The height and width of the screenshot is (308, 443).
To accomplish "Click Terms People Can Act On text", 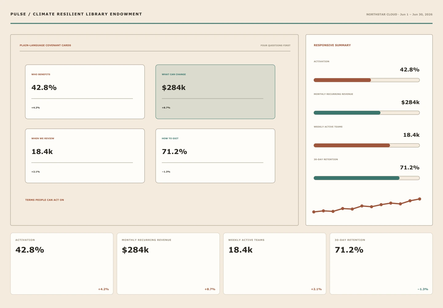I will pos(45,200).
